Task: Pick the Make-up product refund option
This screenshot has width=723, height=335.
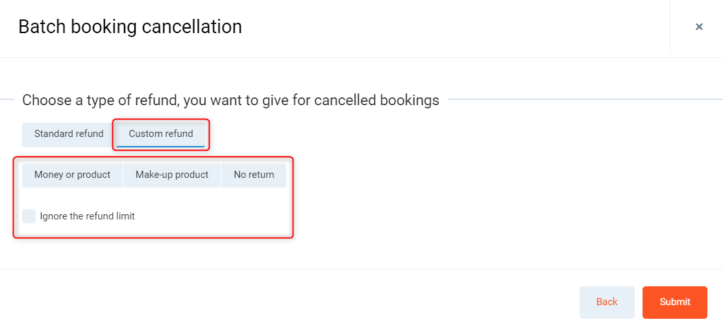Action: point(172,175)
